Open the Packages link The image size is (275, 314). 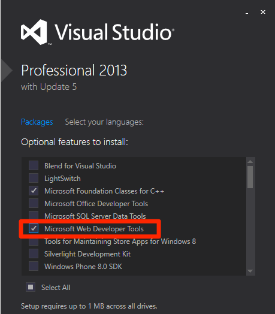coord(37,122)
